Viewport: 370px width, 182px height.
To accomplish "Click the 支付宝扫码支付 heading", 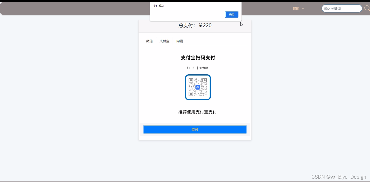I will (198, 58).
